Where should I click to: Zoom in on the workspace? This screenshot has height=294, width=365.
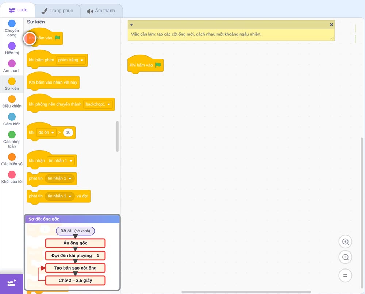click(x=345, y=242)
